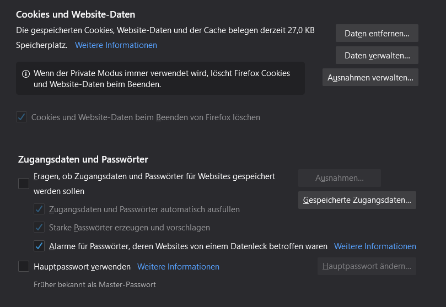
Task: Disable the breach alerts for passwords checkbox
Action: [39, 246]
